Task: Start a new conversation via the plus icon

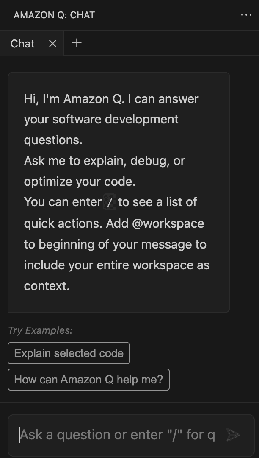Action: point(77,43)
